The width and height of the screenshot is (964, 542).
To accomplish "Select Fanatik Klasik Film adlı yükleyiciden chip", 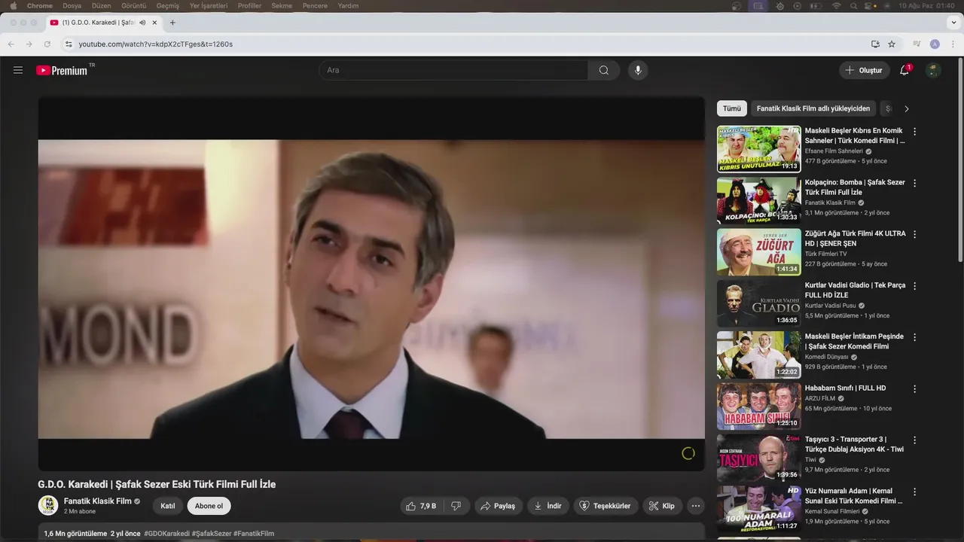I will [813, 108].
